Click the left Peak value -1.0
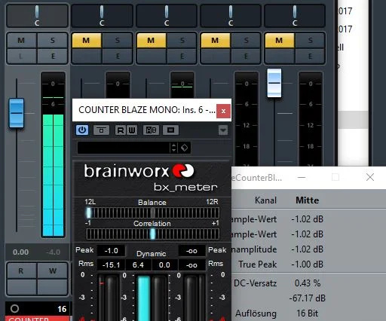Screen dimensions: 386x321 pos(111,251)
